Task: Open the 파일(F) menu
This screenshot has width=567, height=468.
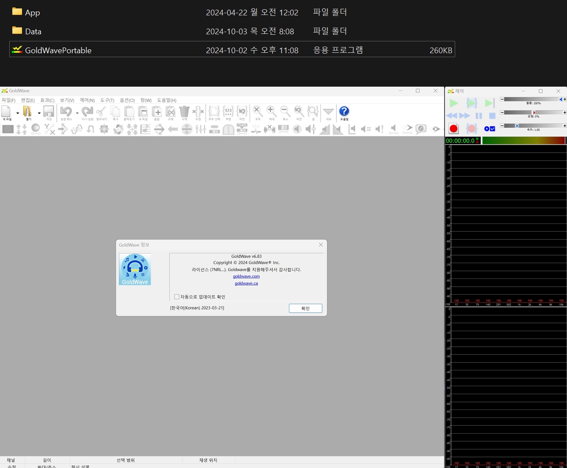Action: point(8,100)
